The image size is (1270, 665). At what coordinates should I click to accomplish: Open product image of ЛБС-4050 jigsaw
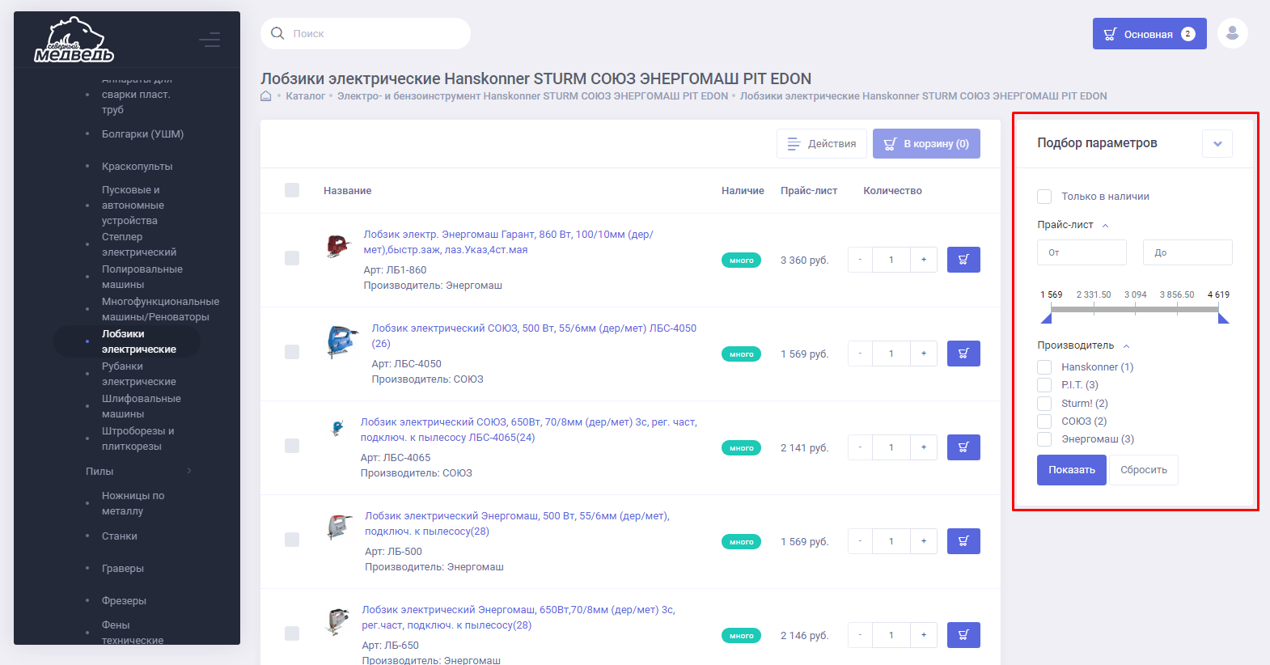coord(342,341)
